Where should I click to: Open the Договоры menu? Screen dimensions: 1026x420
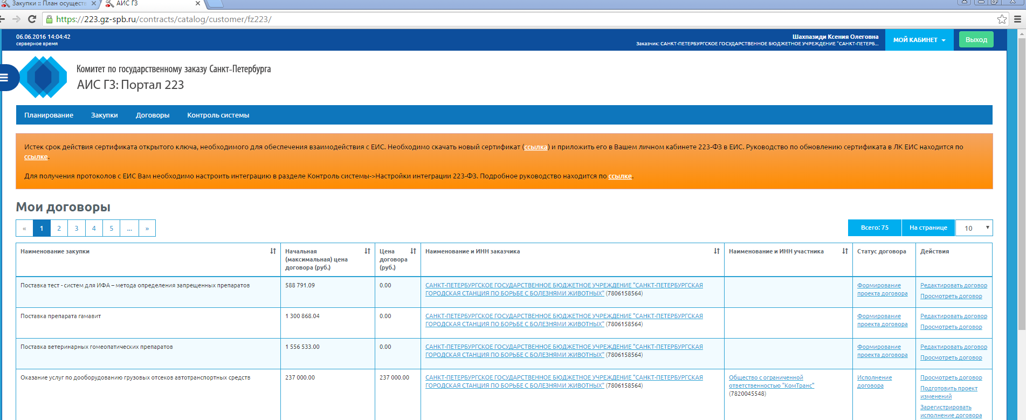pos(153,115)
